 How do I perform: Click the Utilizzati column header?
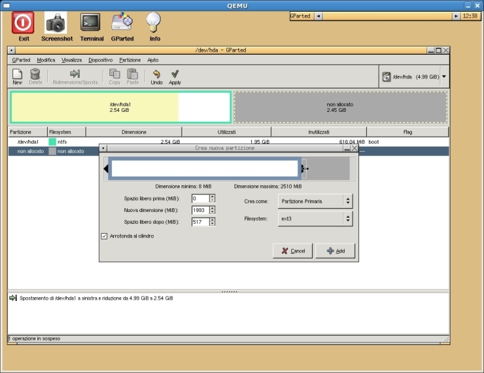tap(226, 132)
